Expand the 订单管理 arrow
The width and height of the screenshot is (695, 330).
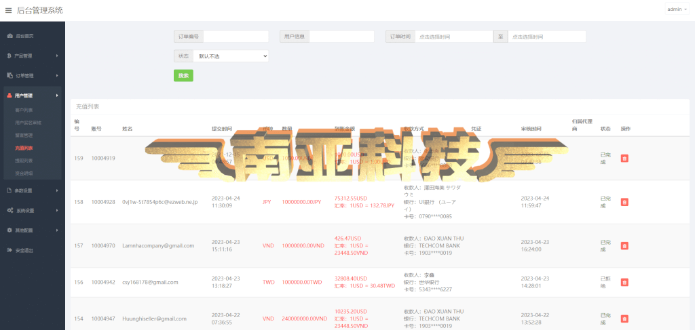pyautogui.click(x=57, y=76)
